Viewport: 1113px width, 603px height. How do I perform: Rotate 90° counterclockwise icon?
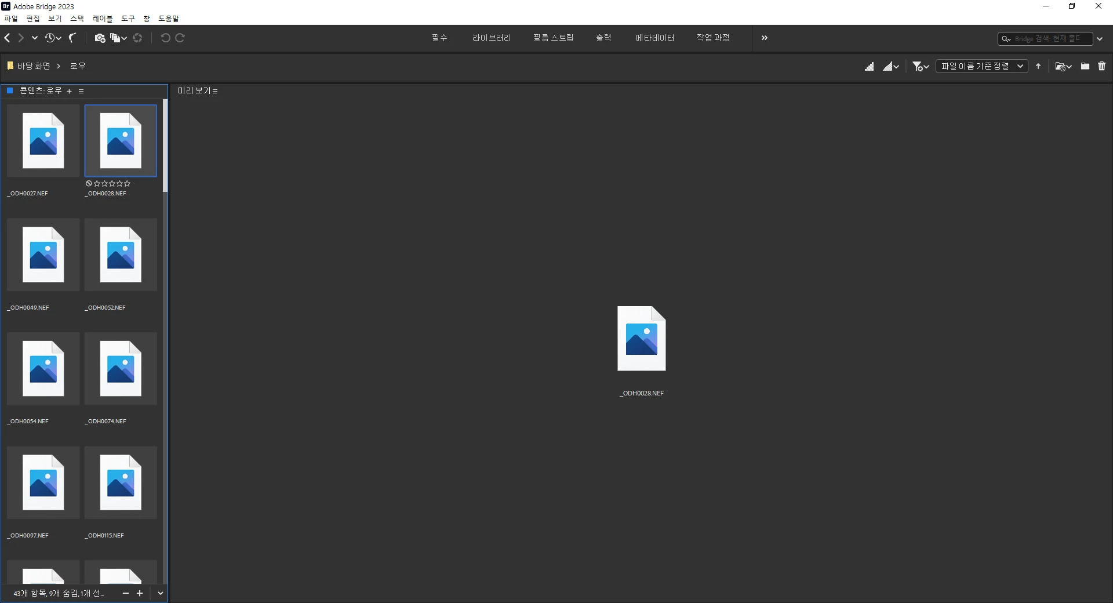[165, 38]
